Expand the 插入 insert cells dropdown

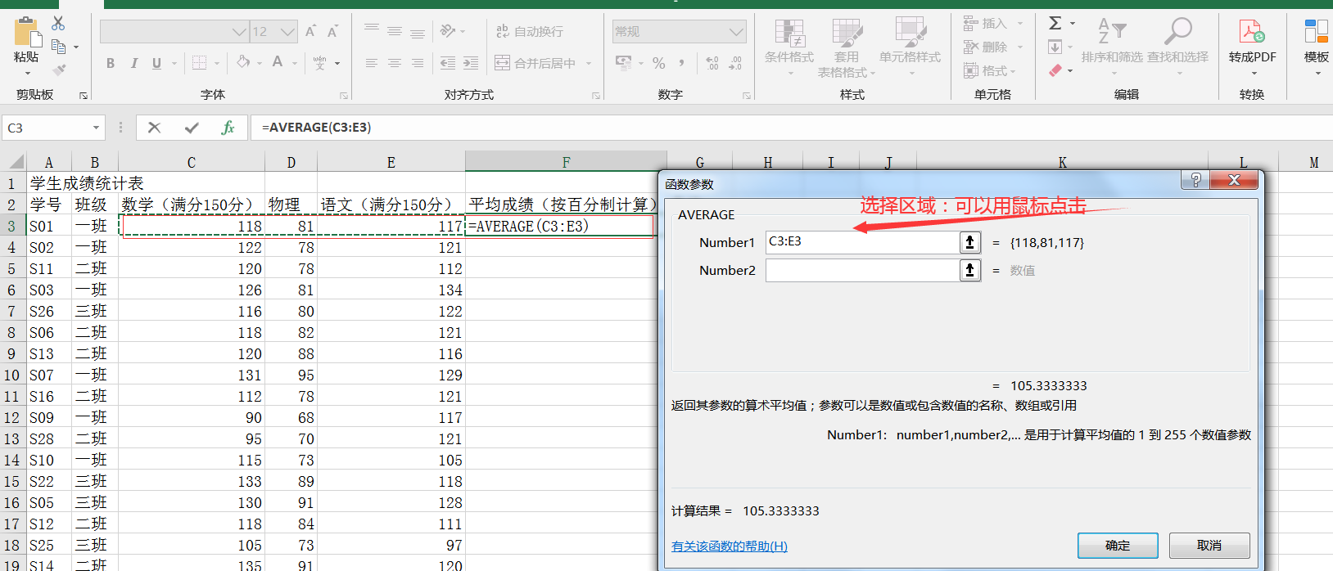coord(1020,24)
